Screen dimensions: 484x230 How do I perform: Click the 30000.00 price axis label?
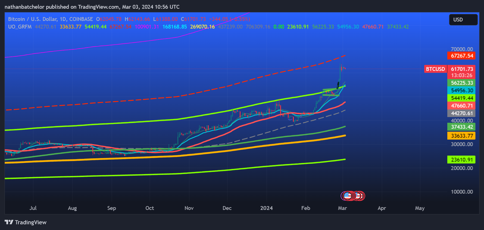tap(462, 144)
